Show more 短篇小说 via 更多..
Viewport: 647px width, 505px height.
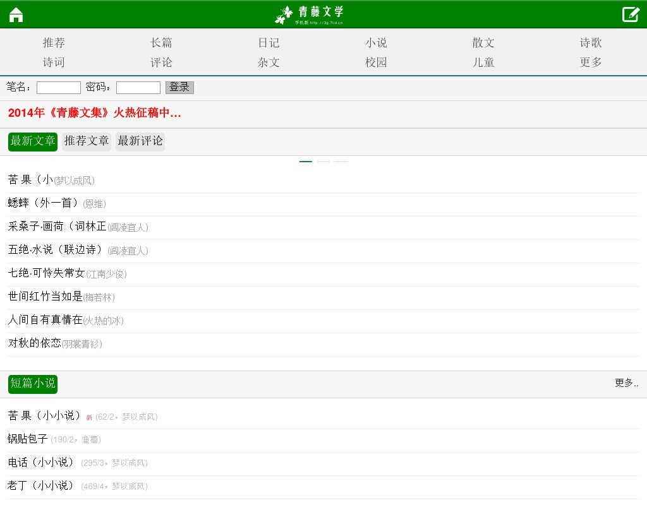click(626, 383)
